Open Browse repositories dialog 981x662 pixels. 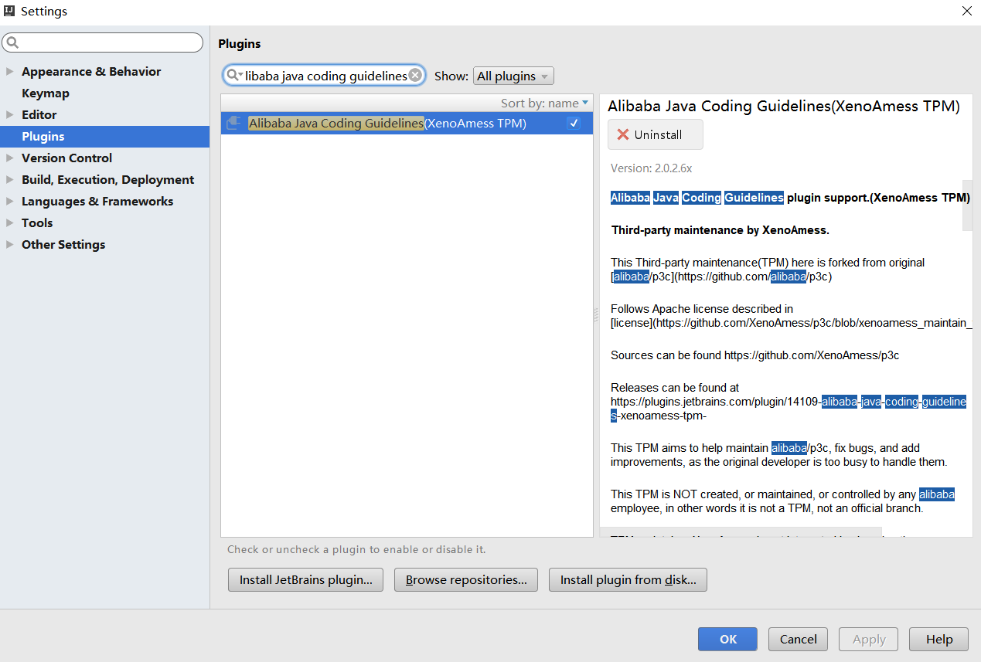click(x=466, y=579)
